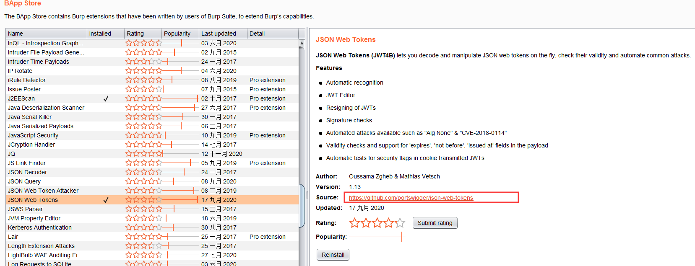The width and height of the screenshot is (695, 266).
Task: Select the Length Extension Attacks row
Action: 152,246
